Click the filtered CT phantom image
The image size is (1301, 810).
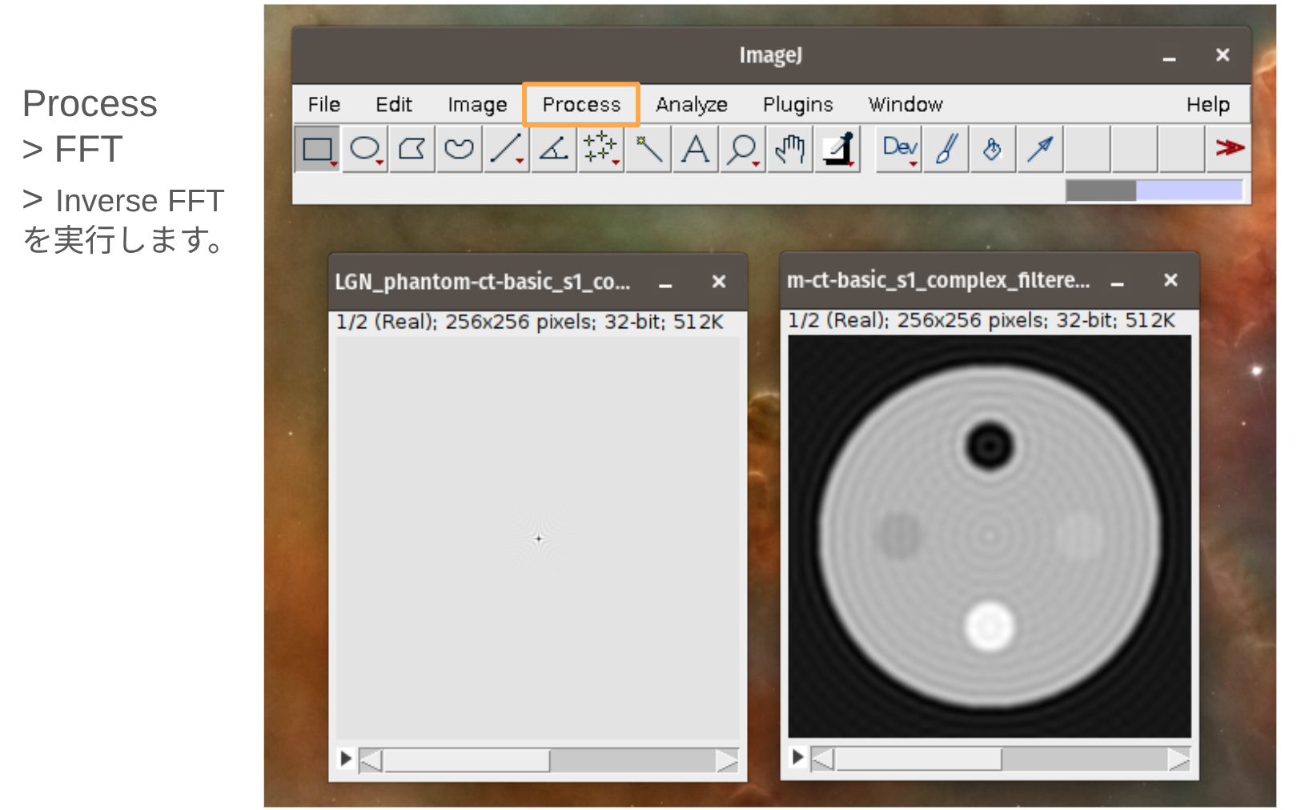(x=990, y=536)
